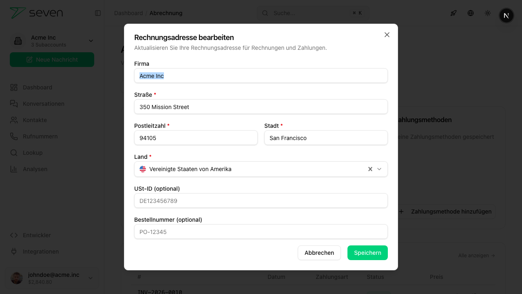The width and height of the screenshot is (522, 294).
Task: Collapse the sidebar with the panel toggle
Action: [98, 13]
